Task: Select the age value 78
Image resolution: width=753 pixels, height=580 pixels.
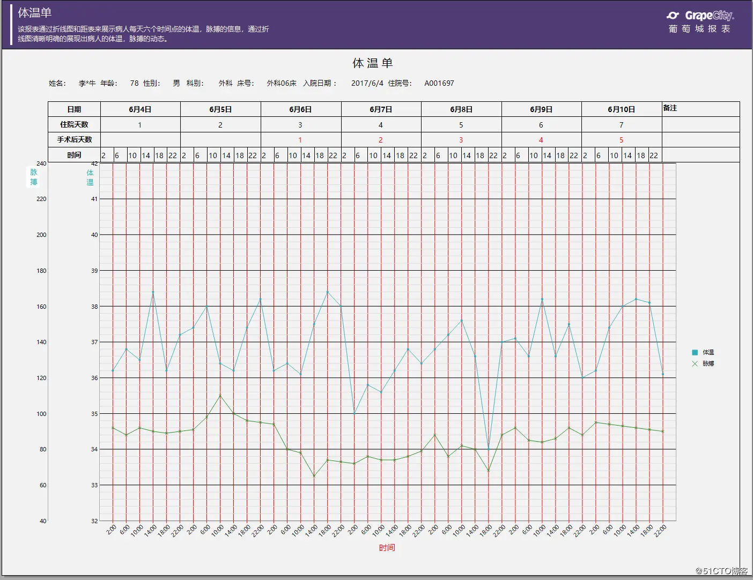Action: (134, 83)
